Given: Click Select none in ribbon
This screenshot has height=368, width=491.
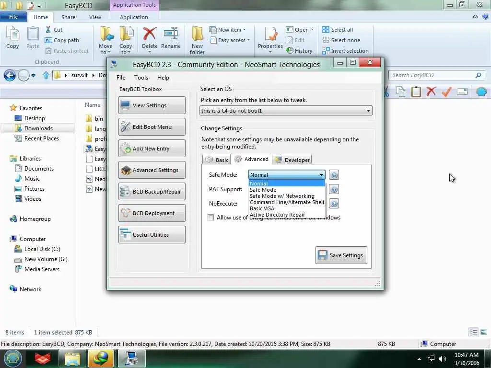Looking at the screenshot, I should tap(341, 40).
